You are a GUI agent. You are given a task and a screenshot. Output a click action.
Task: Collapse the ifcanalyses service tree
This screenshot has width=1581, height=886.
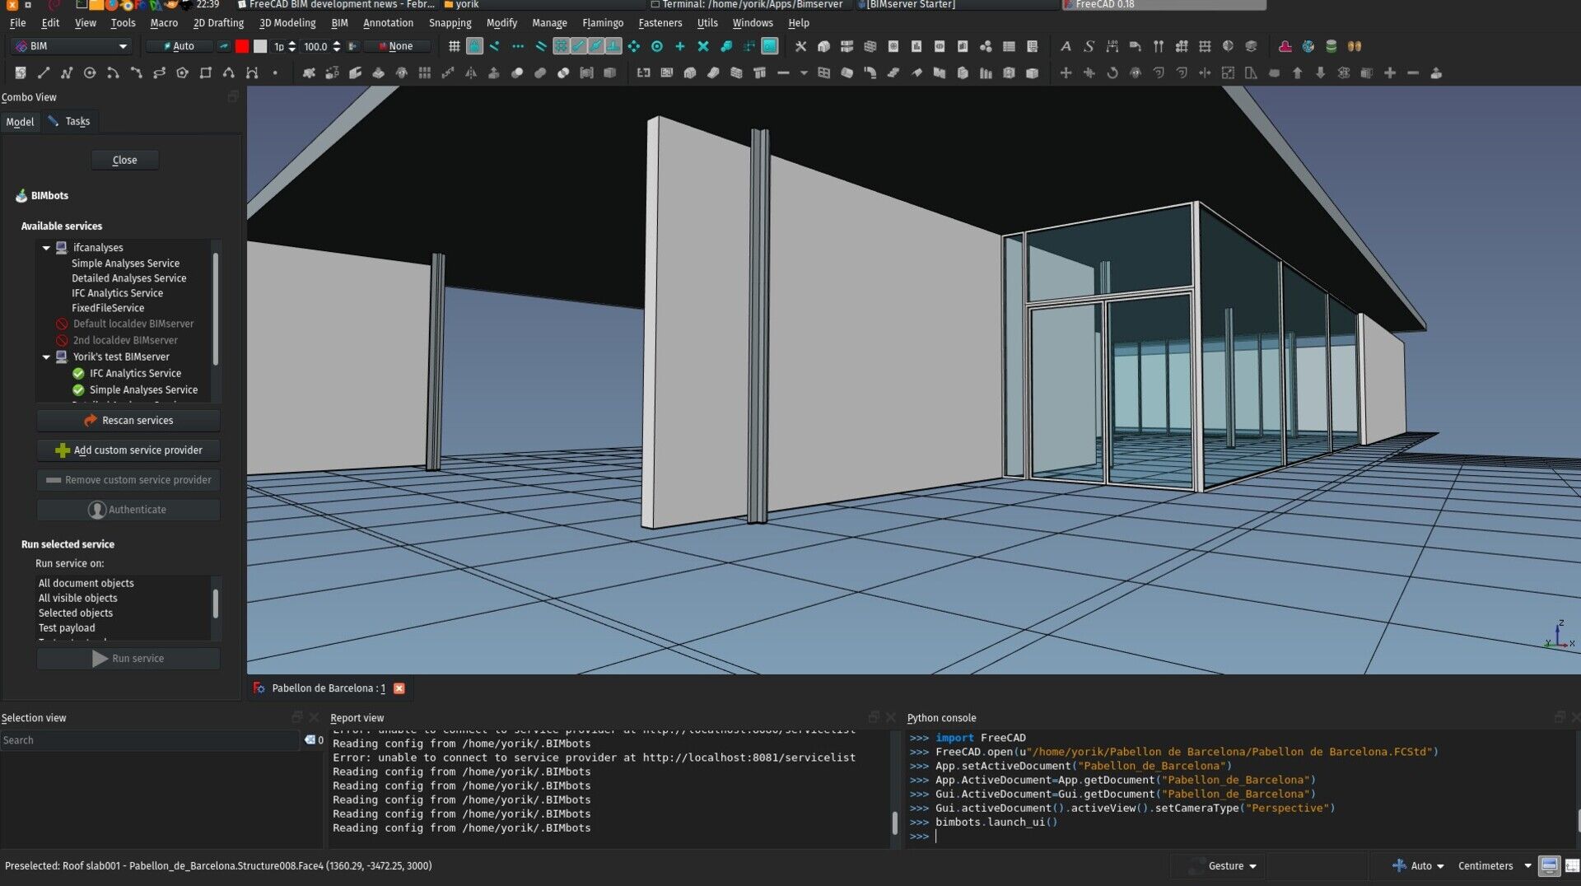pos(46,248)
